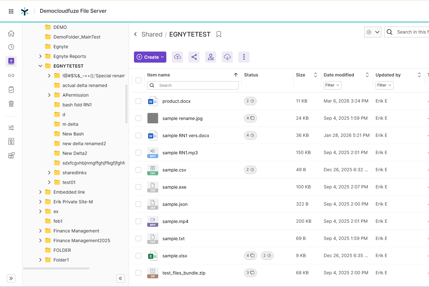429x287 pixels.
Task: Click the Shared breadcrumb link
Action: [152, 34]
